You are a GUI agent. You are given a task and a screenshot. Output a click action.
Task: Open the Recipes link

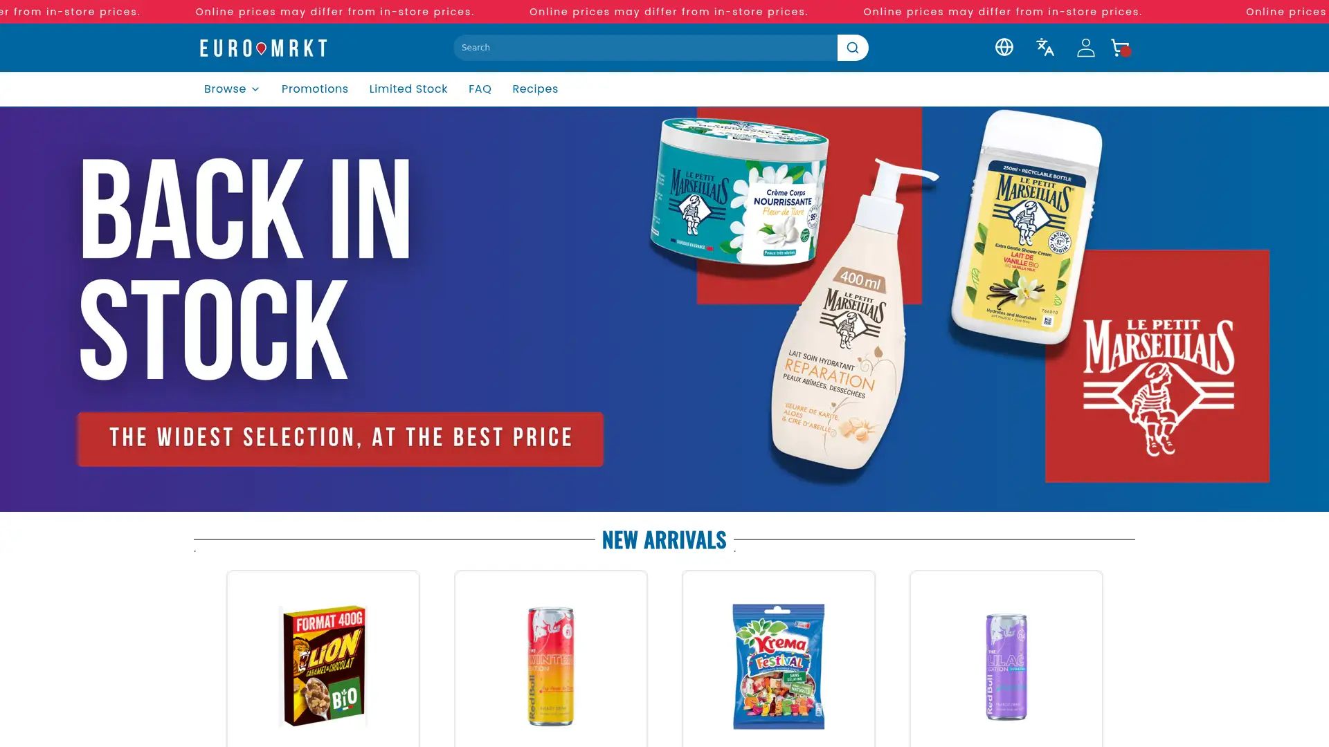pos(534,89)
